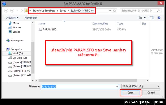
Task: Select BLJM61041-AUTO_0- breadcrumb segment
Action: pyautogui.click(x=82, y=11)
